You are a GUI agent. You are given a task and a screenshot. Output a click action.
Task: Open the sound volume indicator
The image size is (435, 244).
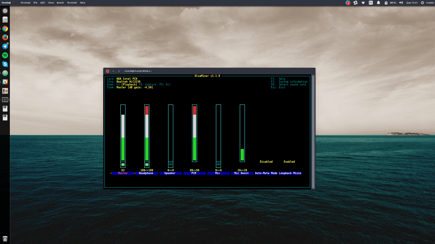click(401, 3)
